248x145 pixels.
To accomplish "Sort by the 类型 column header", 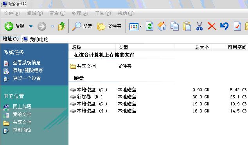I will (x=145, y=47).
